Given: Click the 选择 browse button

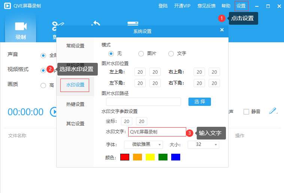Looking at the screenshot, I should pyautogui.click(x=200, y=102).
